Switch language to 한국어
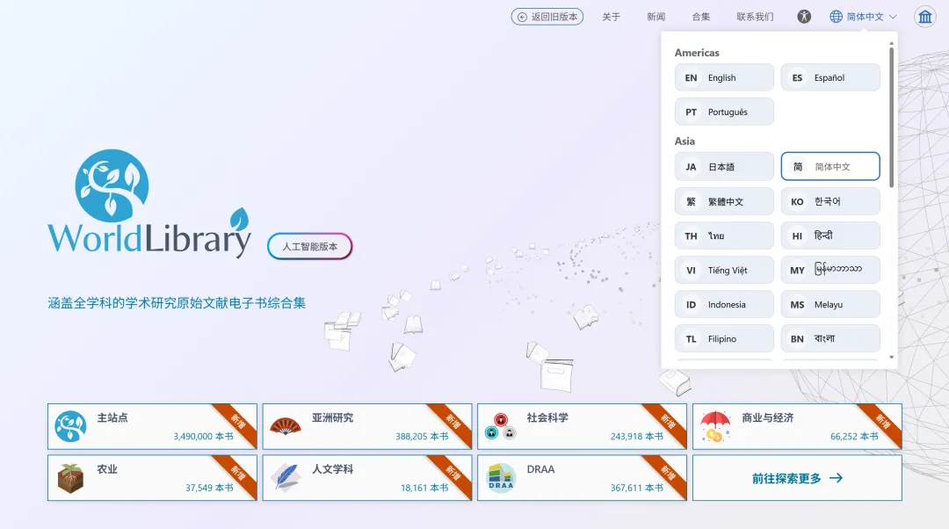 [x=829, y=201]
